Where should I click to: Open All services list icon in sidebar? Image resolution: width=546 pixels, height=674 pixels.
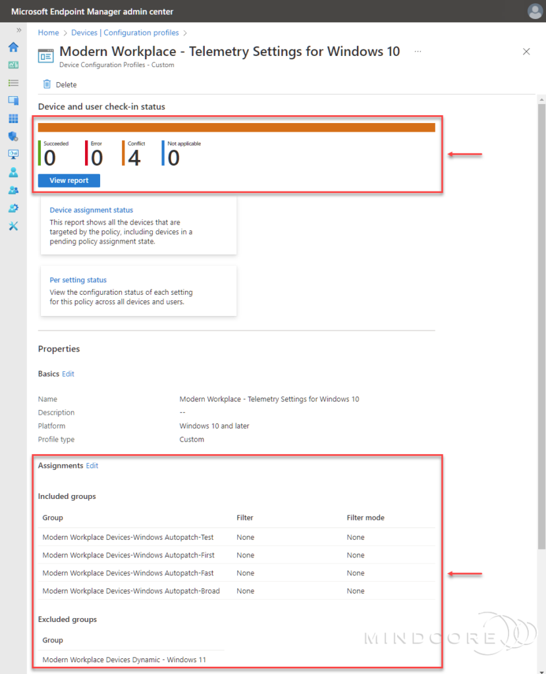pyautogui.click(x=13, y=83)
